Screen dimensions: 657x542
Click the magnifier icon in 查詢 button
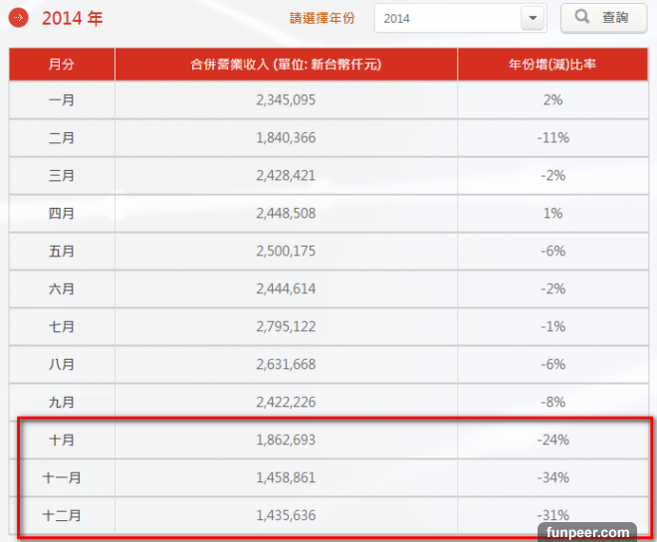pos(582,18)
